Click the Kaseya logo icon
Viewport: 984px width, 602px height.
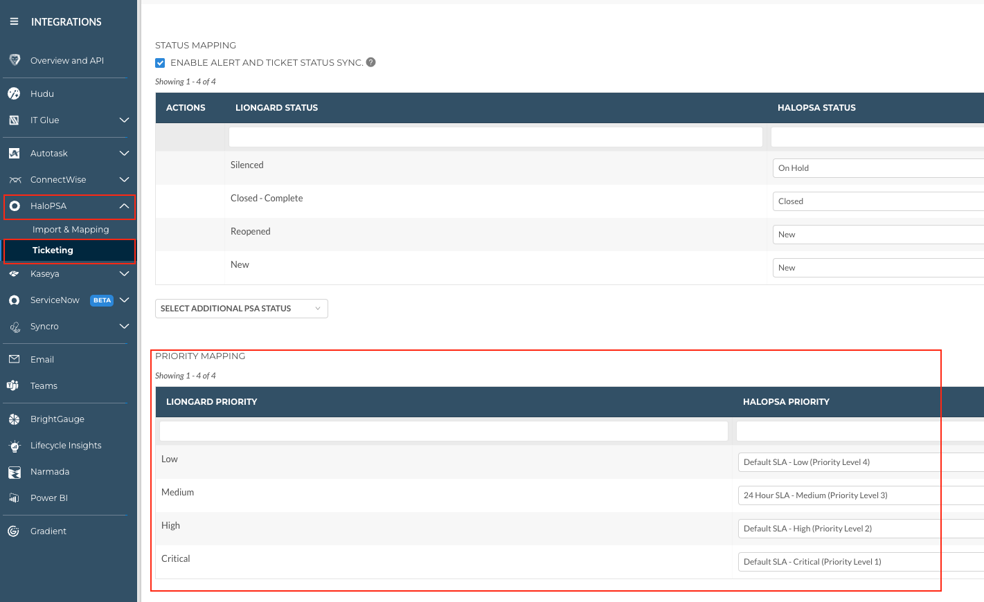(14, 273)
